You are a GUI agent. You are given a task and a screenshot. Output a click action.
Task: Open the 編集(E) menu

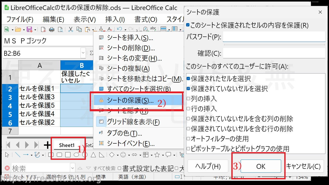point(53,19)
